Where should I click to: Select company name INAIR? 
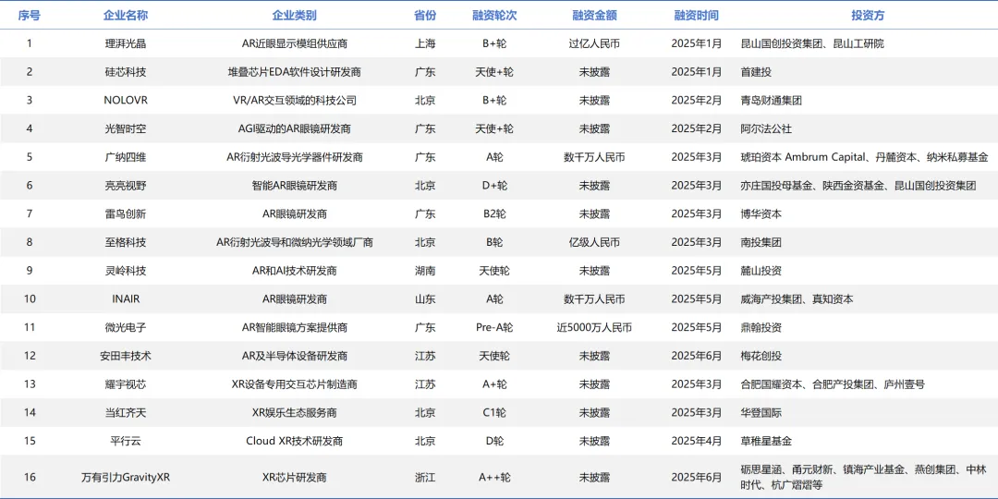point(126,299)
